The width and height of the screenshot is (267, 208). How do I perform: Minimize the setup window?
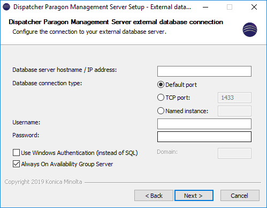coord(205,7)
